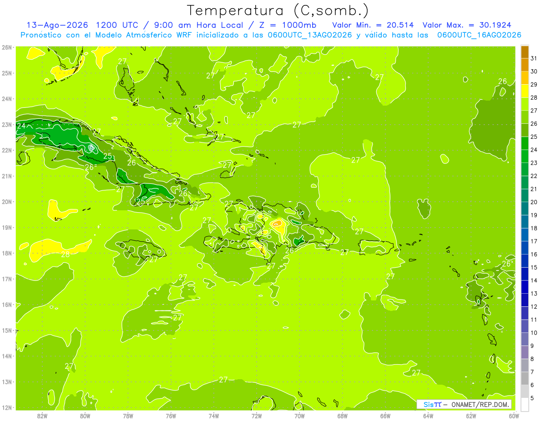Click the colorbar tick label "20"
The height and width of the screenshot is (422, 546).
534,202
